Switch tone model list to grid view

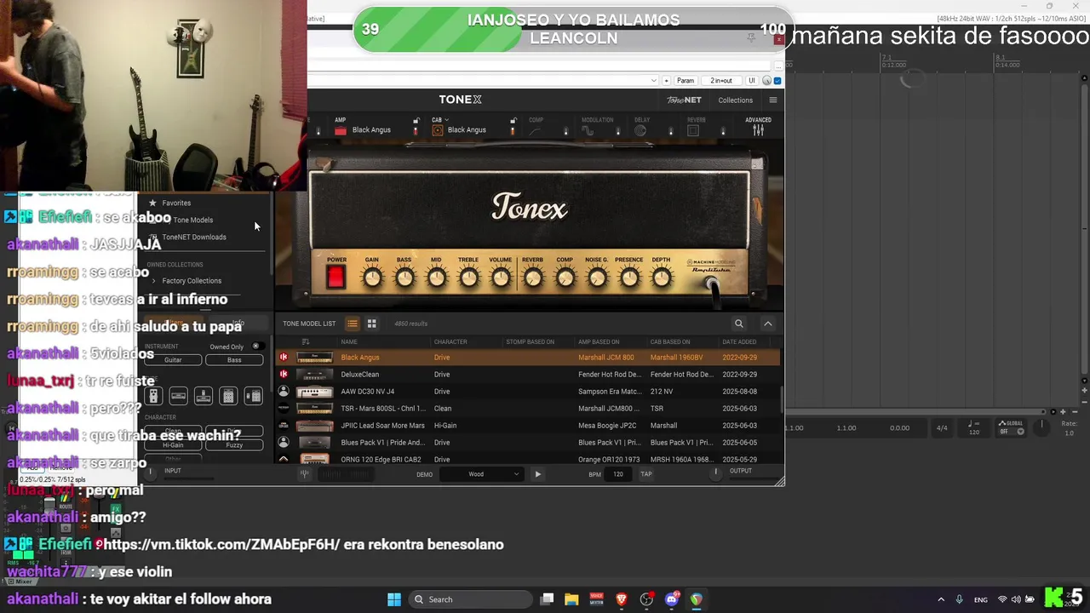(371, 324)
